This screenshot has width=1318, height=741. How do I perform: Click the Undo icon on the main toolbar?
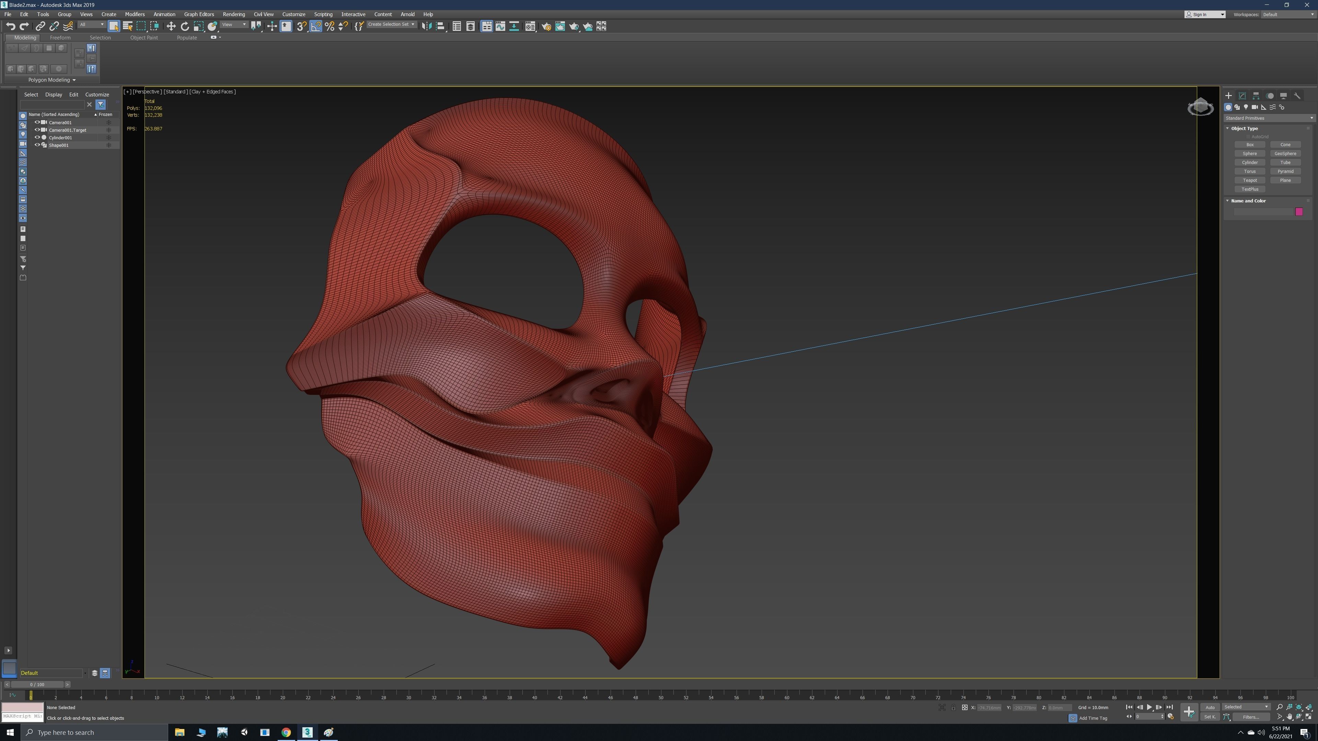coord(10,26)
